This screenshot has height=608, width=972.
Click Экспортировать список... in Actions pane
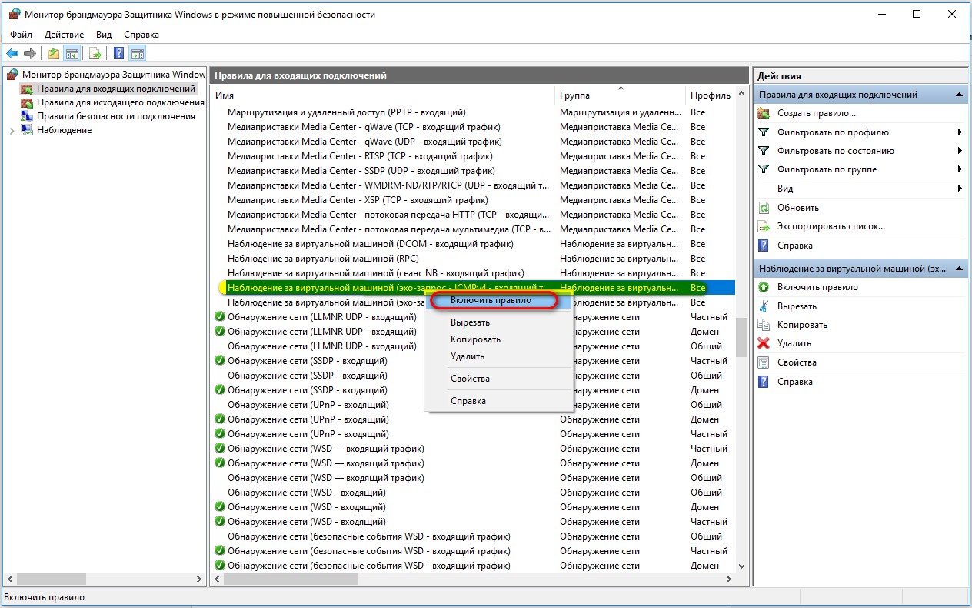pos(831,226)
